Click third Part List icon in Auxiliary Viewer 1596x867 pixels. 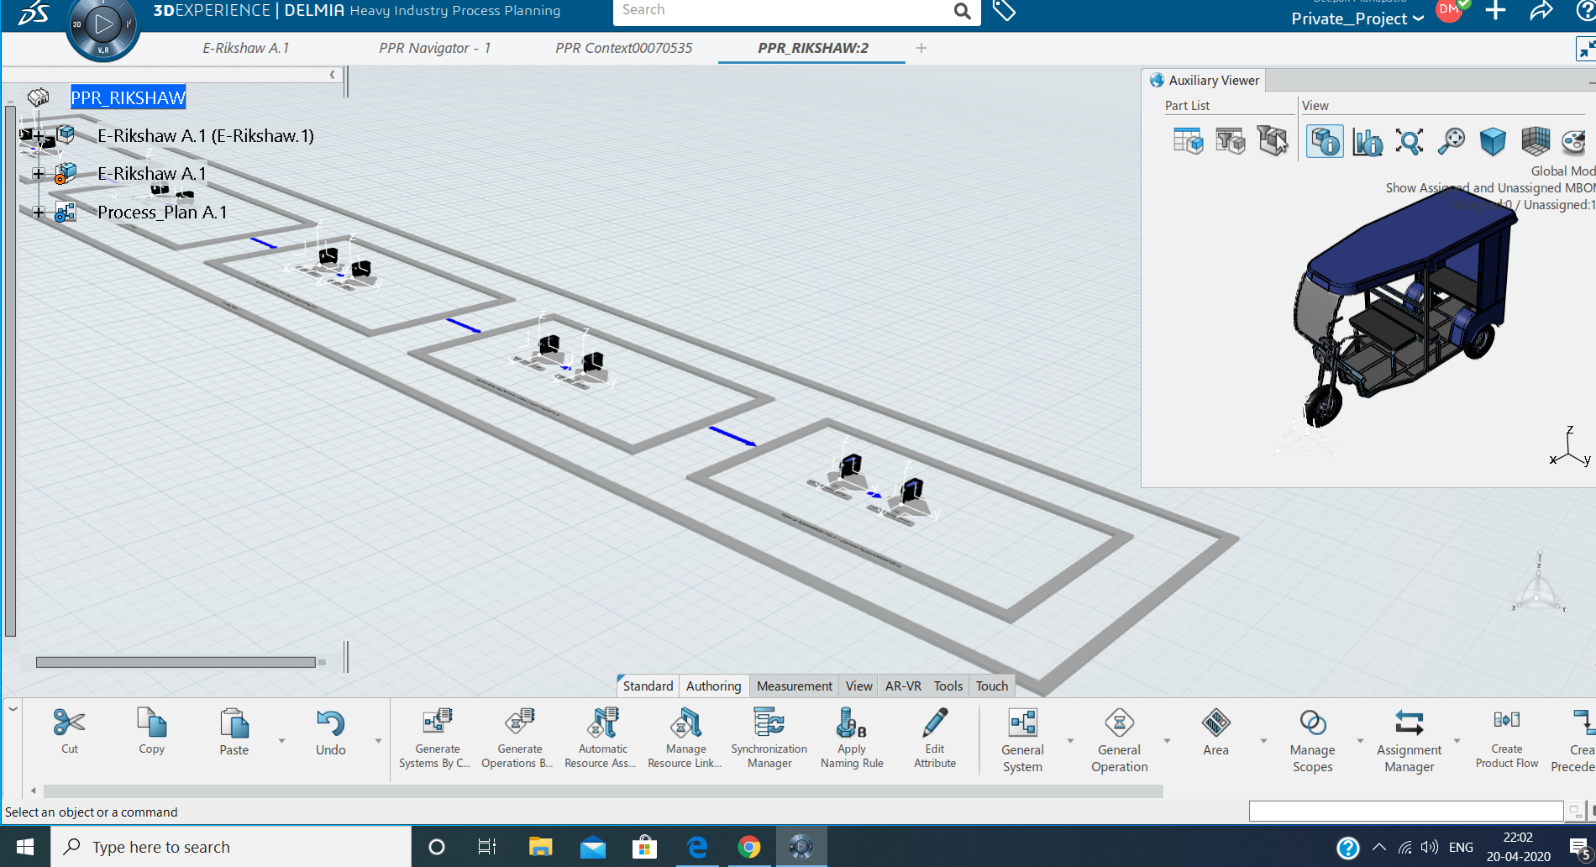1273,141
